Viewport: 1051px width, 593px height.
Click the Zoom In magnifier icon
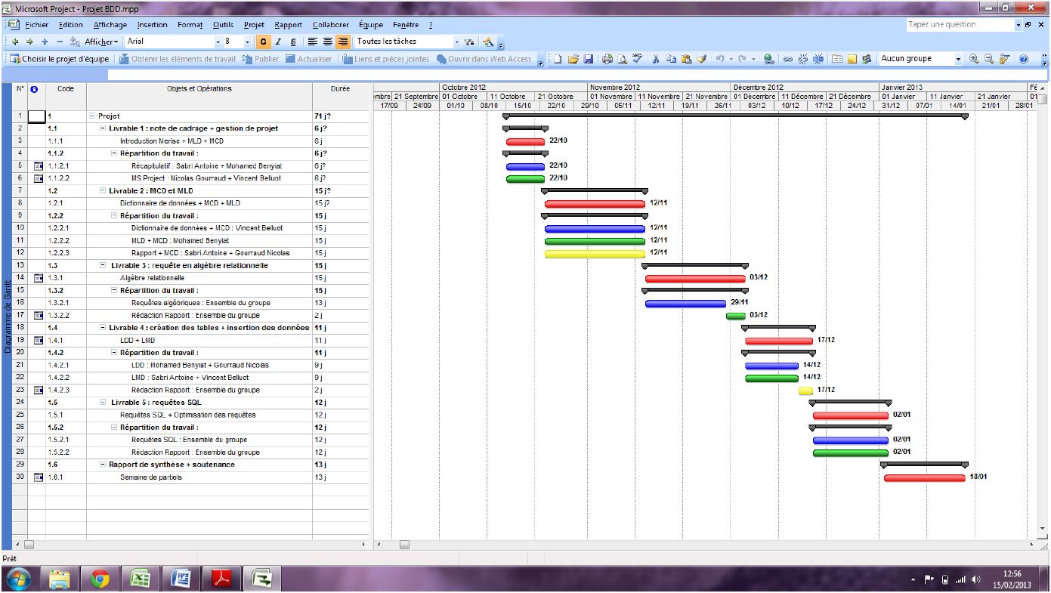[974, 59]
